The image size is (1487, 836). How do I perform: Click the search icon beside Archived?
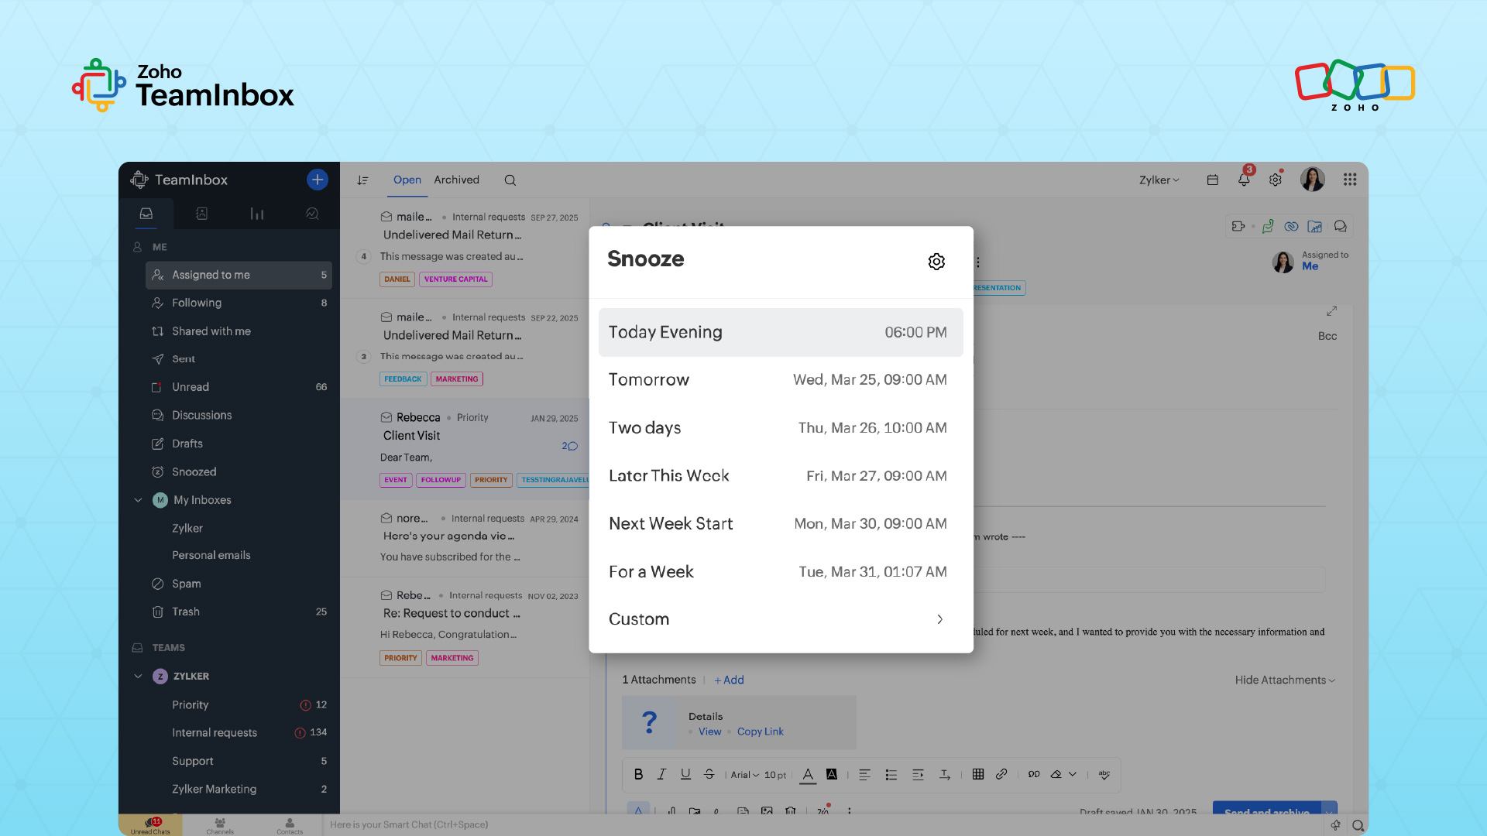pos(510,180)
